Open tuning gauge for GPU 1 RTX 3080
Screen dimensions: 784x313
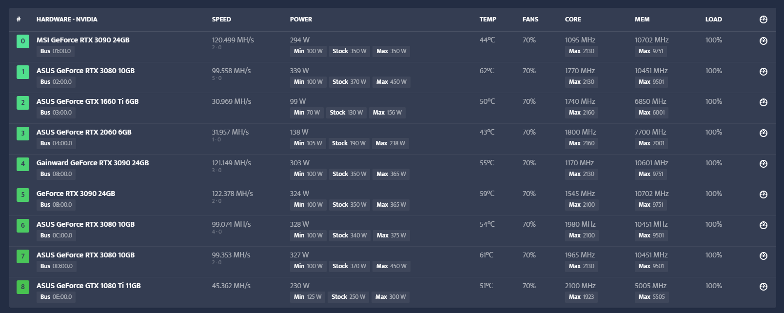[764, 72]
